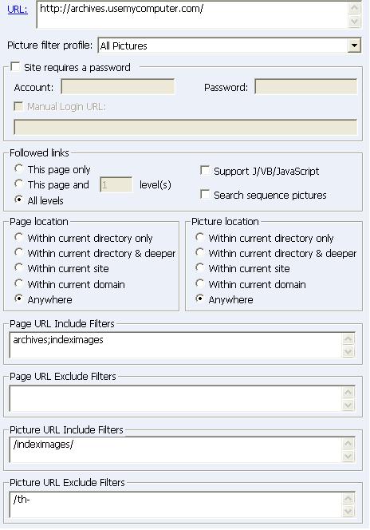Viewport: 370px width, 530px height.
Task: Open the Picture filter profile dropdown
Action: click(x=354, y=45)
